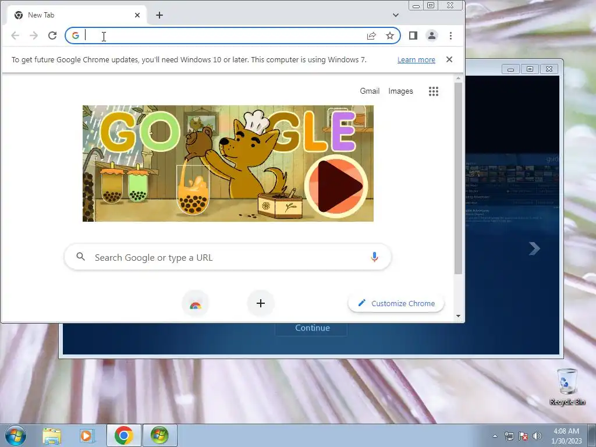Follow the Learn more link
Image resolution: width=596 pixels, height=447 pixels.
click(x=416, y=60)
